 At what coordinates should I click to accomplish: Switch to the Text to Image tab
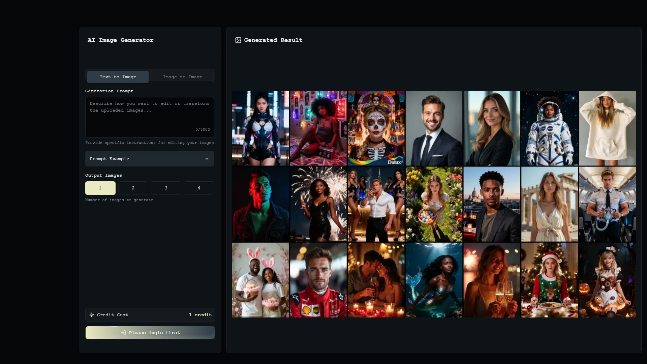click(118, 77)
